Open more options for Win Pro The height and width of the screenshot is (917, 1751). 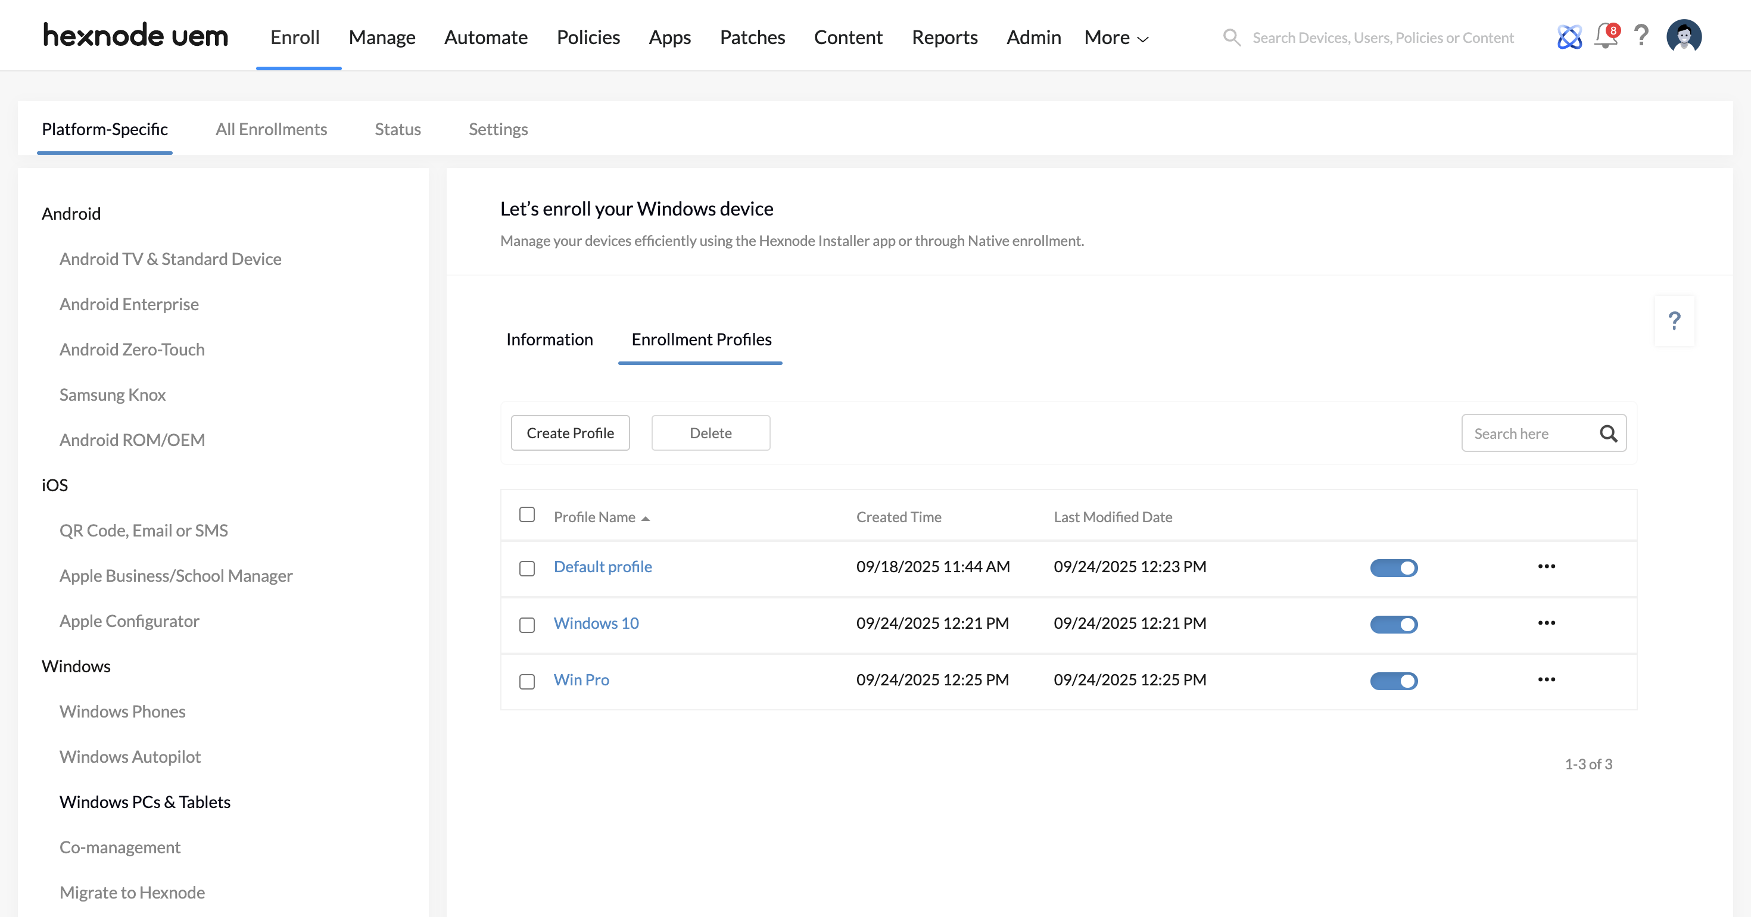pyautogui.click(x=1546, y=680)
